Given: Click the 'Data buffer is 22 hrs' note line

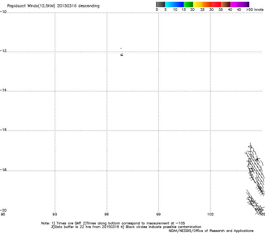Looking at the screenshot, I should [x=126, y=227].
